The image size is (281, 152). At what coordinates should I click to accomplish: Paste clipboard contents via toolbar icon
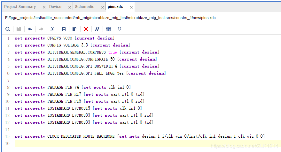75,29
